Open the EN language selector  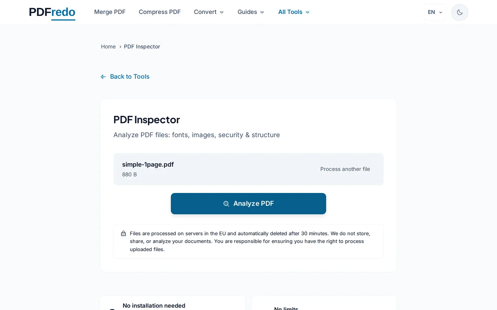tap(435, 12)
